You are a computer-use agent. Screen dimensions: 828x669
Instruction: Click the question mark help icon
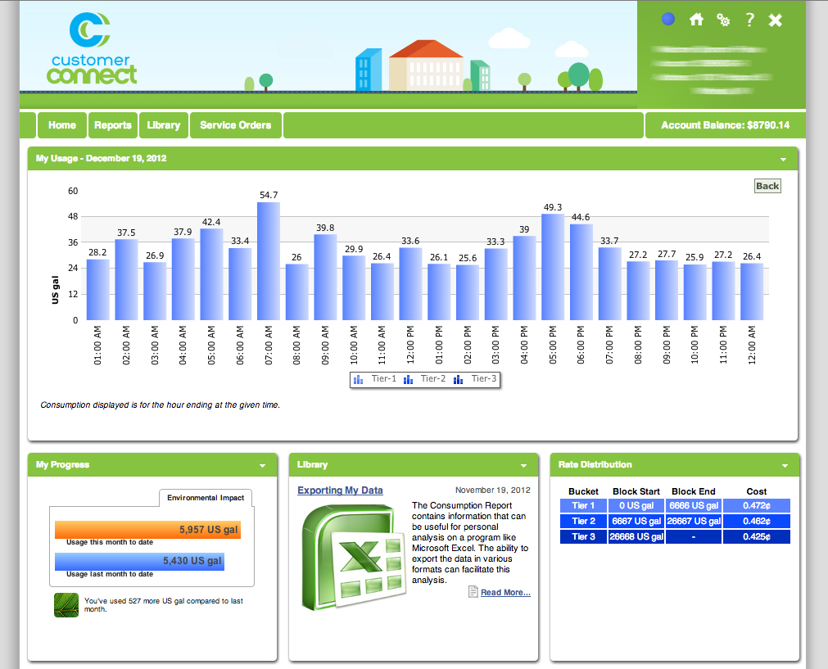click(749, 20)
